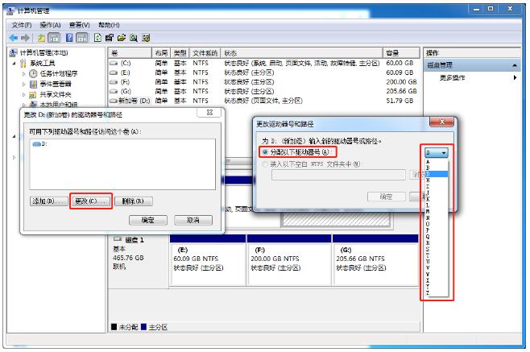Toggle the Show/Hide Action Pane toolbar icon
530x352 pixels.
tap(82, 38)
